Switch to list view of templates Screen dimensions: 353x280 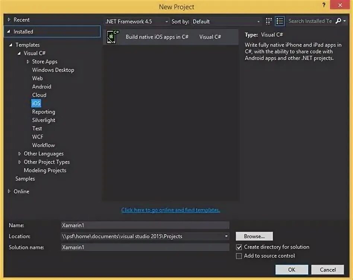pos(280,21)
